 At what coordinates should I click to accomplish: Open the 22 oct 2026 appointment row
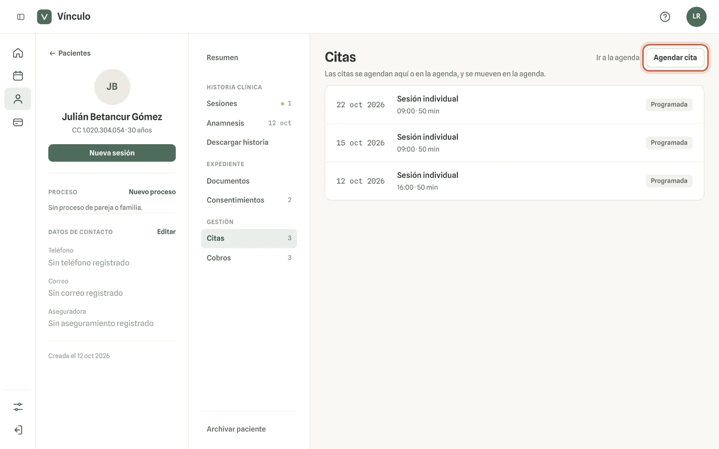tap(514, 105)
